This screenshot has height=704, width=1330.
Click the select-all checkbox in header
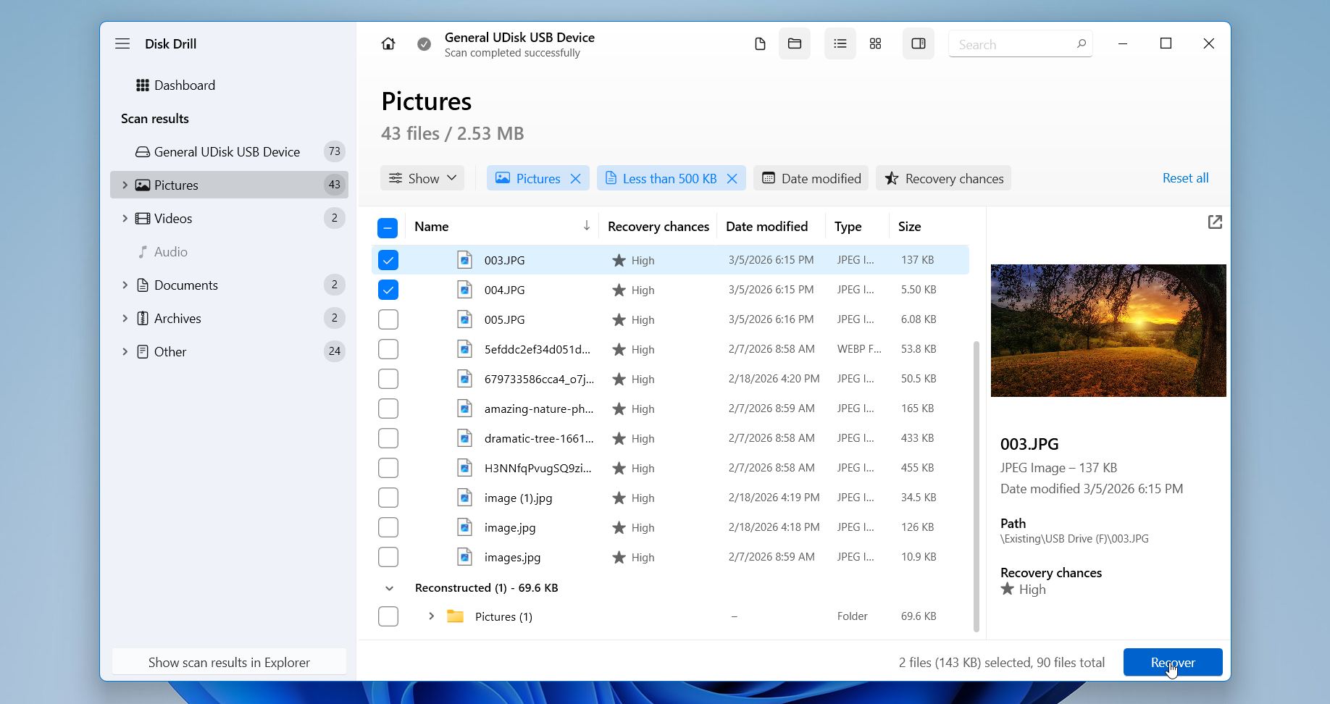(x=388, y=227)
